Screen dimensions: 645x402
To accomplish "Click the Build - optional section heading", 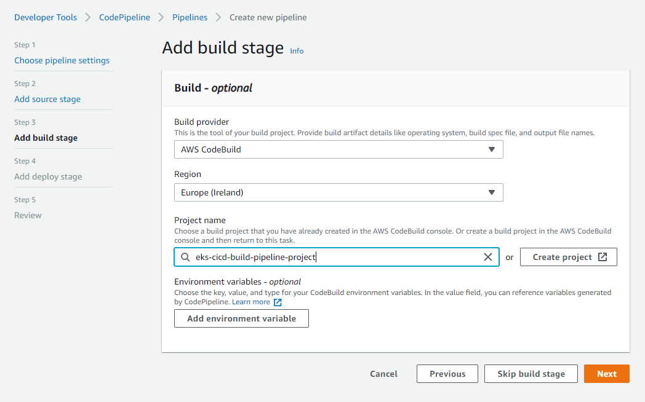I will (x=213, y=88).
